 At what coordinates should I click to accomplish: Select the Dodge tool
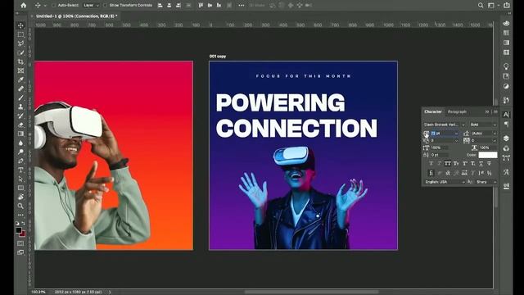pos(20,152)
